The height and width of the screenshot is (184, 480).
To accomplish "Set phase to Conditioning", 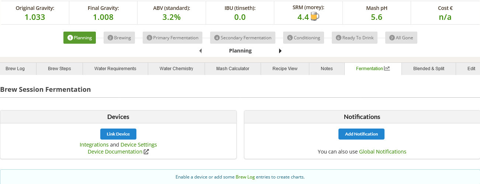I will [x=303, y=38].
